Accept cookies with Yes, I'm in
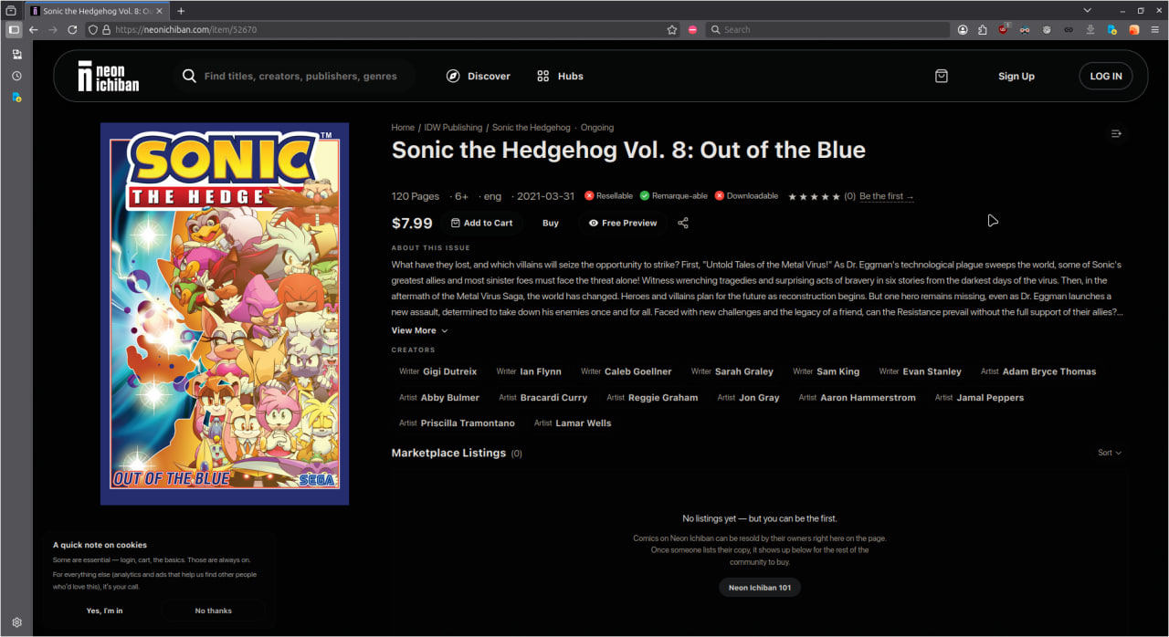 (x=104, y=611)
